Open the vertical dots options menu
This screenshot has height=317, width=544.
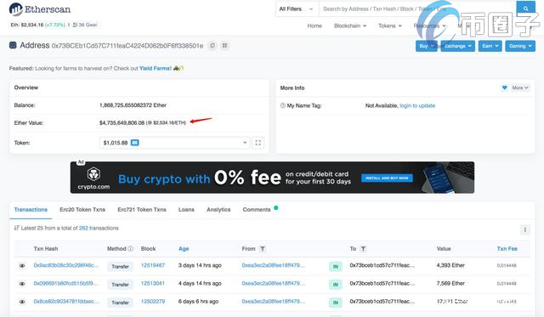tap(525, 229)
